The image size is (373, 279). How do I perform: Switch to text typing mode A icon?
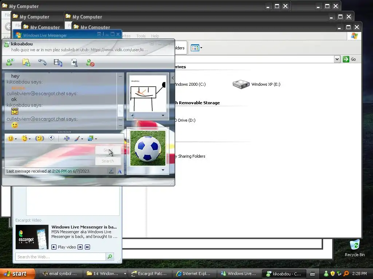tap(119, 171)
